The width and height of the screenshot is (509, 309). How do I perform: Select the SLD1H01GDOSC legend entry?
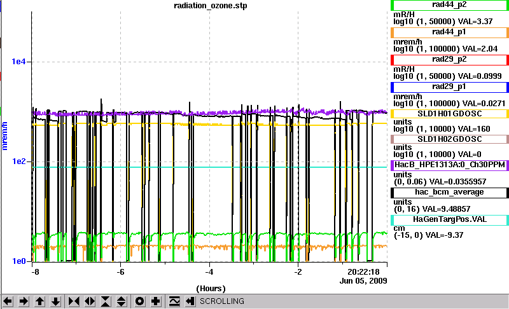[449, 114]
